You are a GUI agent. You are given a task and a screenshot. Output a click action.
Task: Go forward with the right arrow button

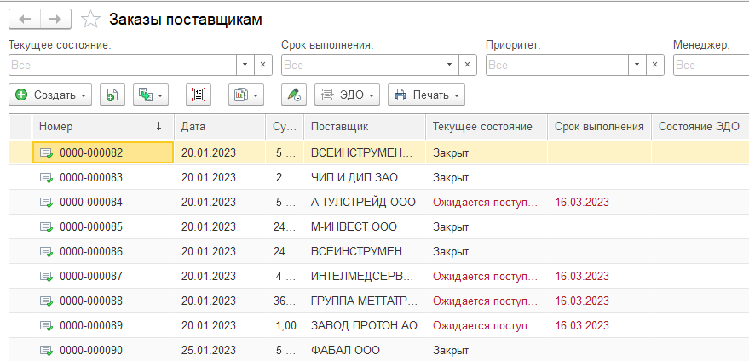[56, 19]
